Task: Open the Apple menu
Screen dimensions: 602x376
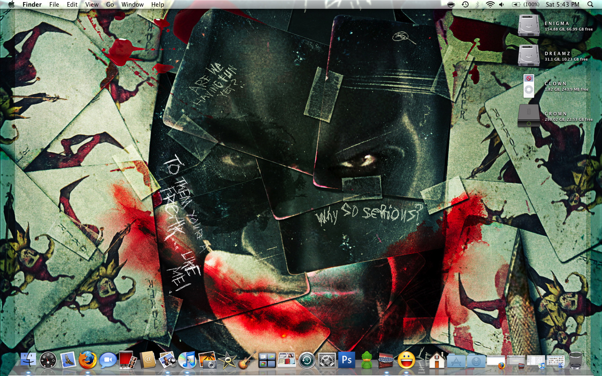Action: click(11, 4)
